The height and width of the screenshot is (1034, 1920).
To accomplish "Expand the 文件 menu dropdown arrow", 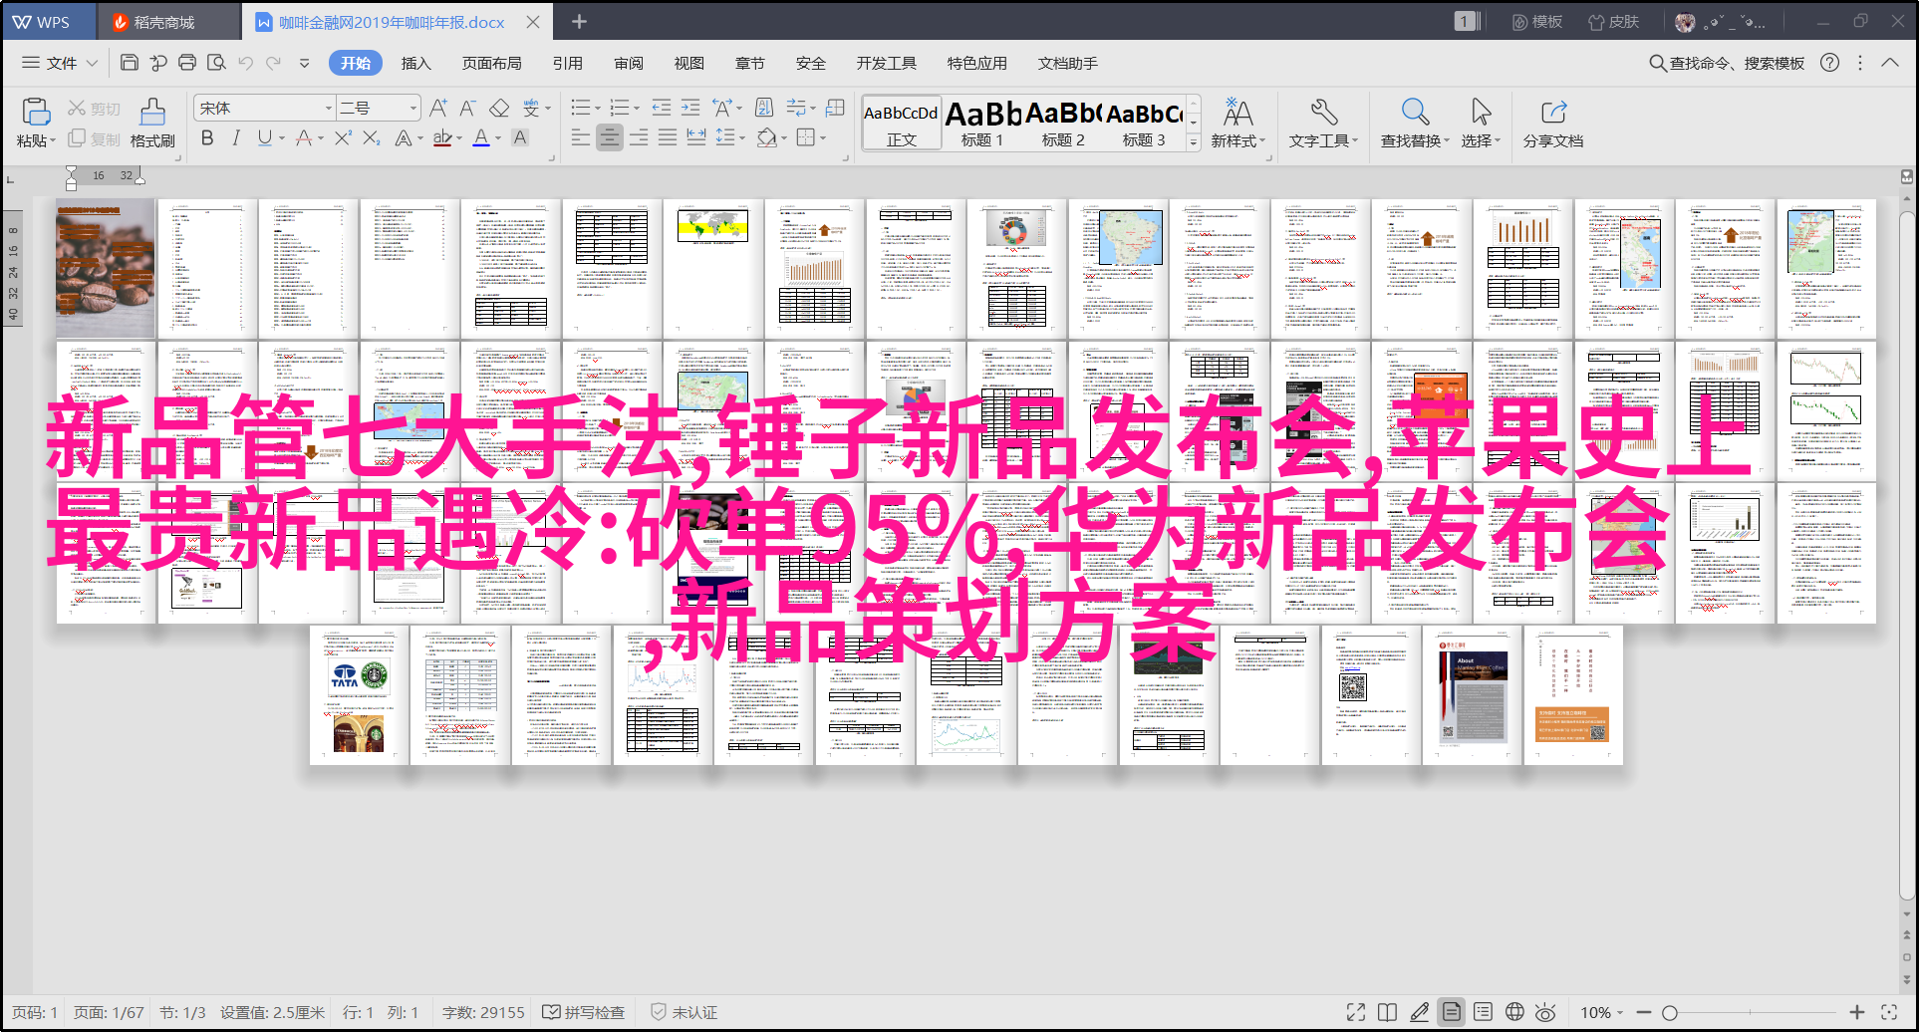I will click(x=92, y=63).
